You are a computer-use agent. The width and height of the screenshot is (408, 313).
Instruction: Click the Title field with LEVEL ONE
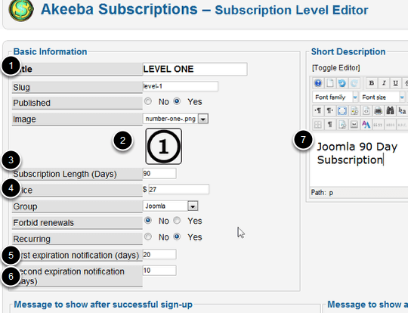tap(195, 69)
